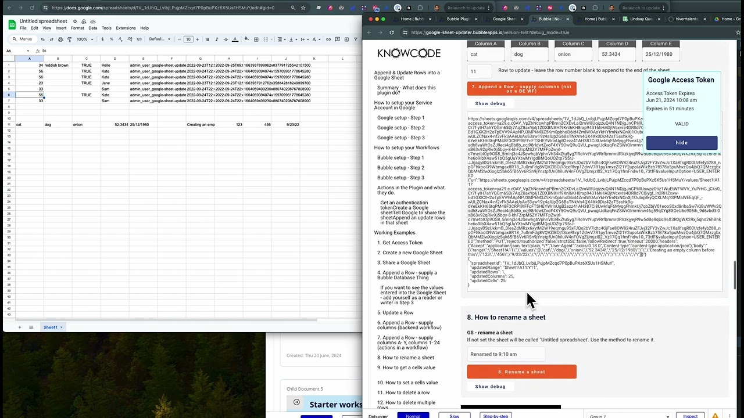The width and height of the screenshot is (744, 418).
Task: Click the Inspect button in debugger bar
Action: pyautogui.click(x=690, y=416)
